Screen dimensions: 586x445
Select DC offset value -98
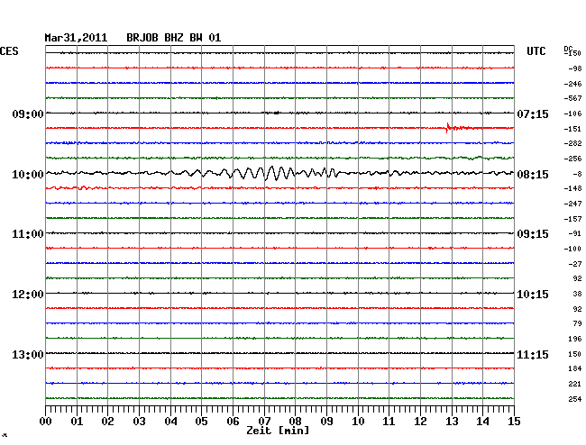575,68
